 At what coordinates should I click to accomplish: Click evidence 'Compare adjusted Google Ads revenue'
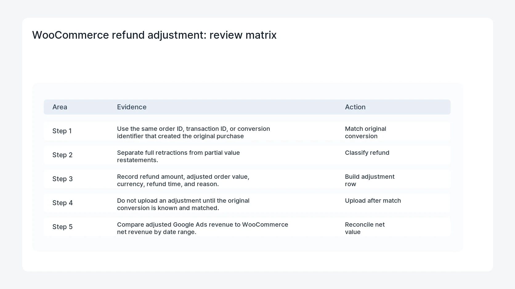coord(203,228)
